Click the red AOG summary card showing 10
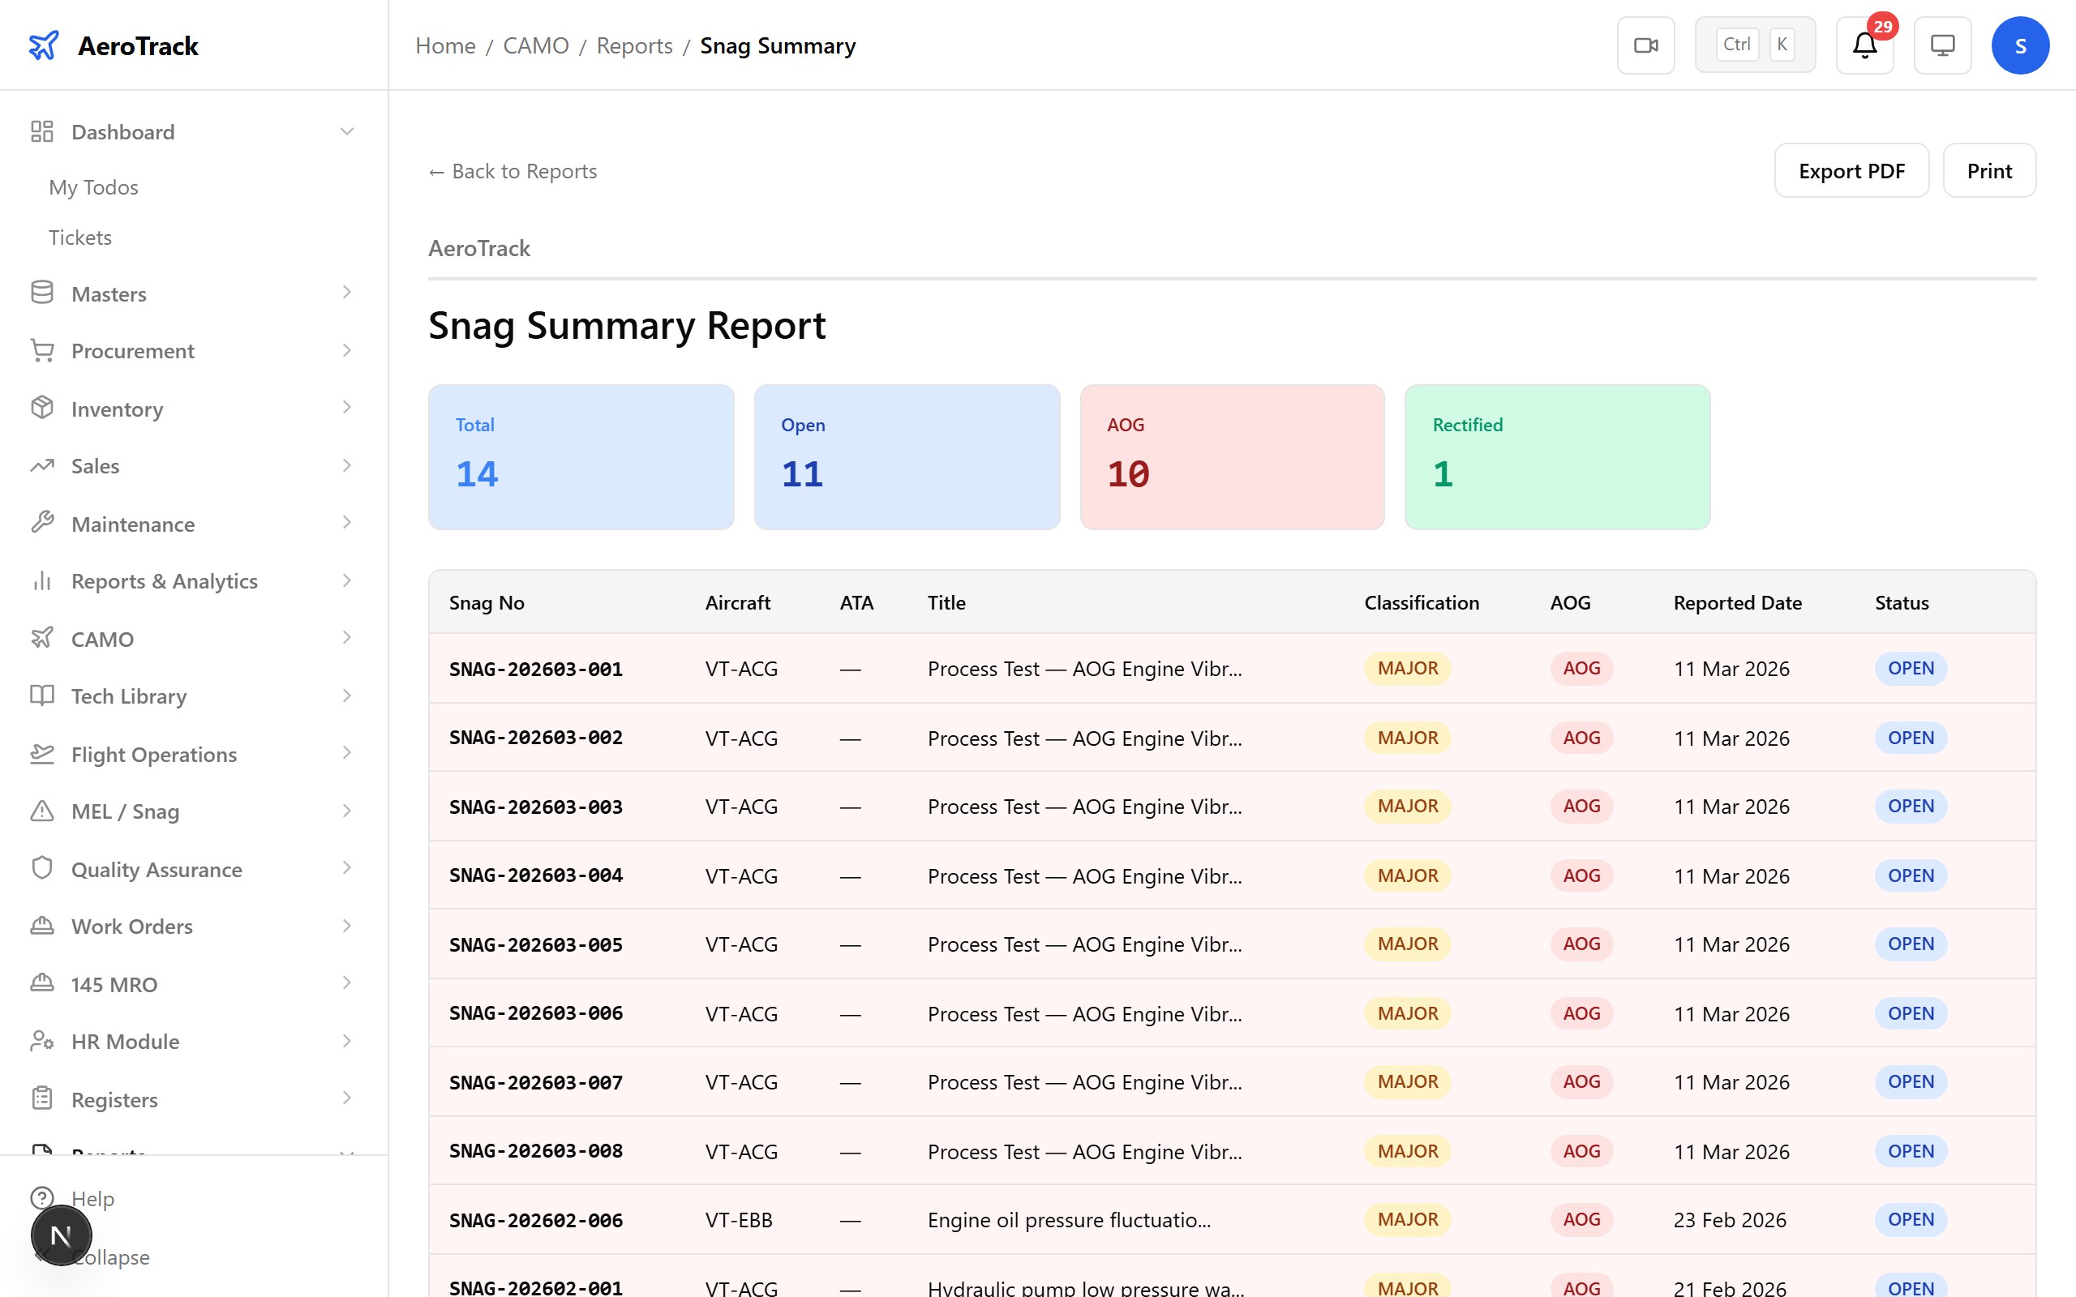Screen dimensions: 2076x1297 tap(1231, 456)
